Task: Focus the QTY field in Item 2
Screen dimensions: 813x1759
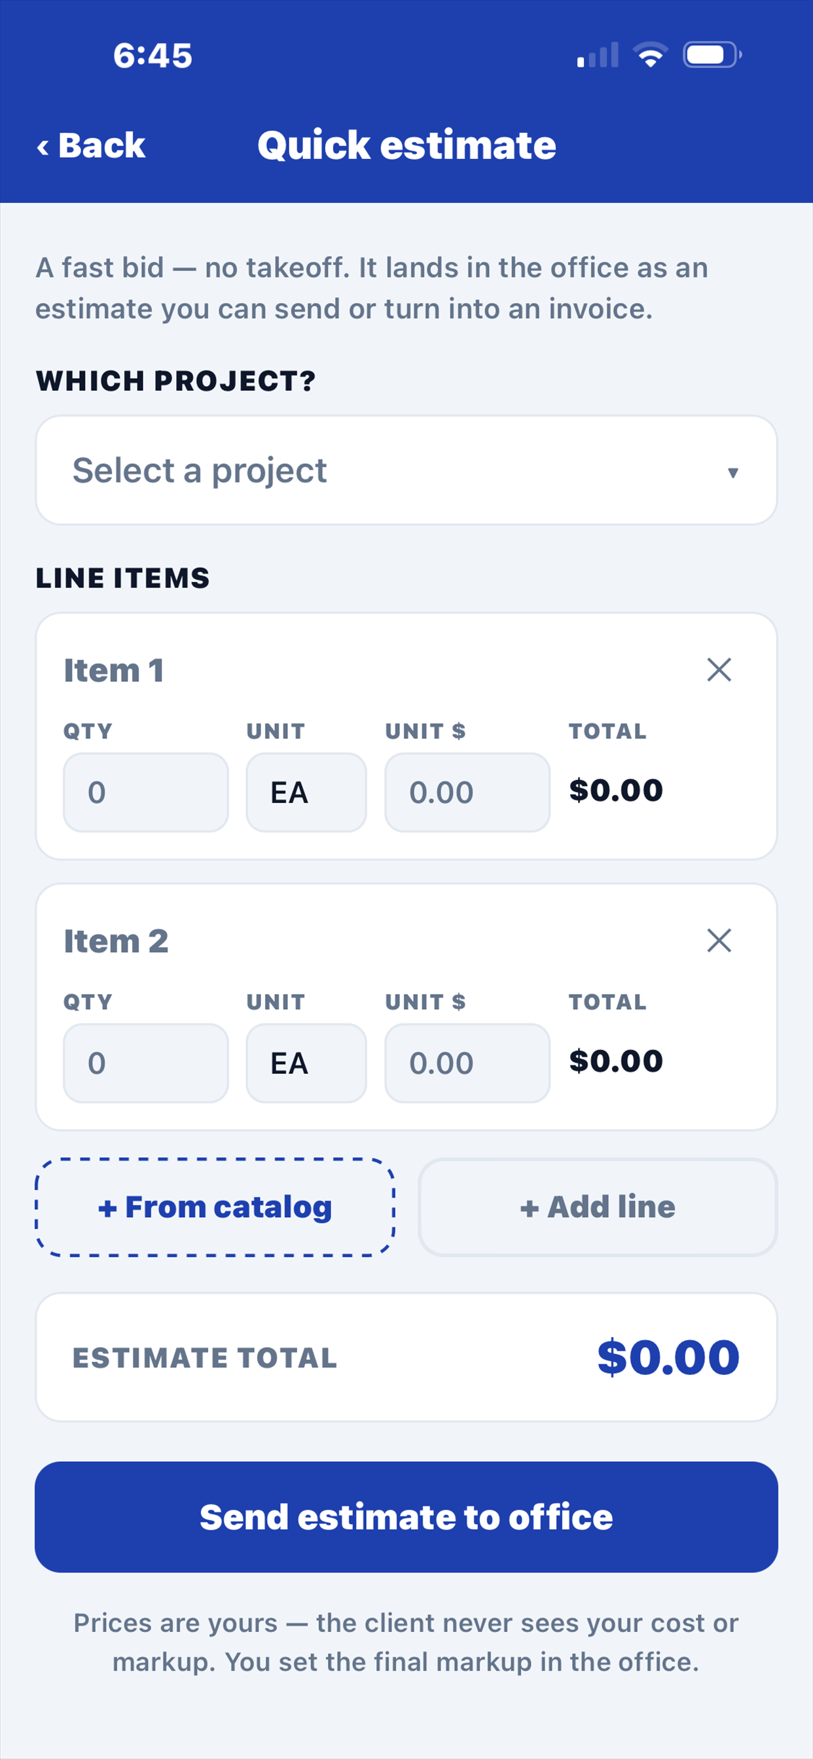Action: pos(145,1063)
